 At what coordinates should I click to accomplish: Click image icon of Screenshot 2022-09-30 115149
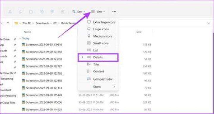coord(23,95)
